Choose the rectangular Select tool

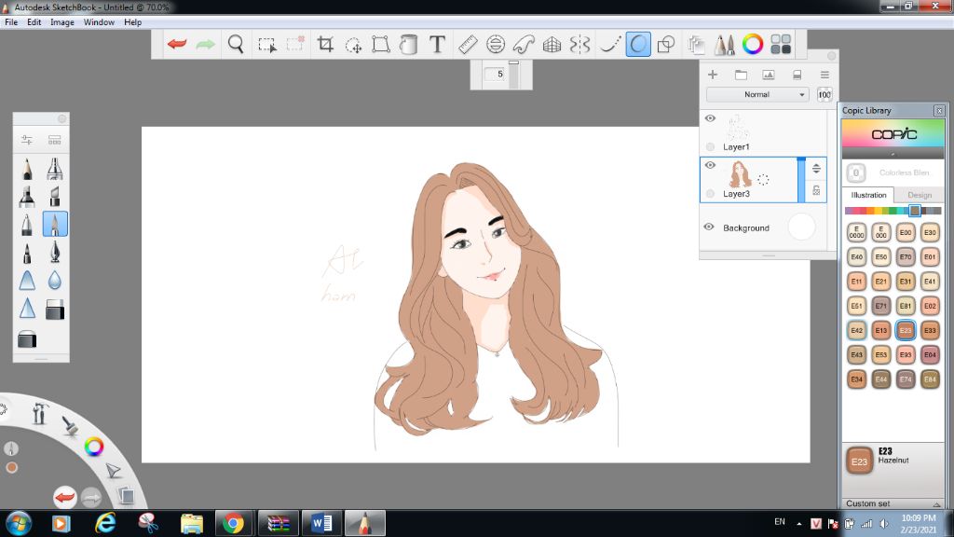[266, 45]
